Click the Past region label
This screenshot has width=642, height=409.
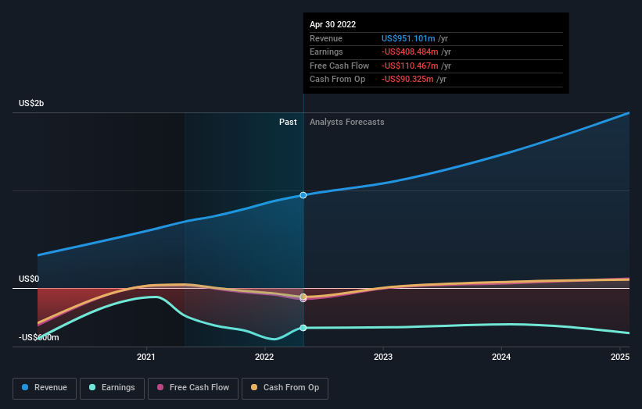tap(288, 122)
